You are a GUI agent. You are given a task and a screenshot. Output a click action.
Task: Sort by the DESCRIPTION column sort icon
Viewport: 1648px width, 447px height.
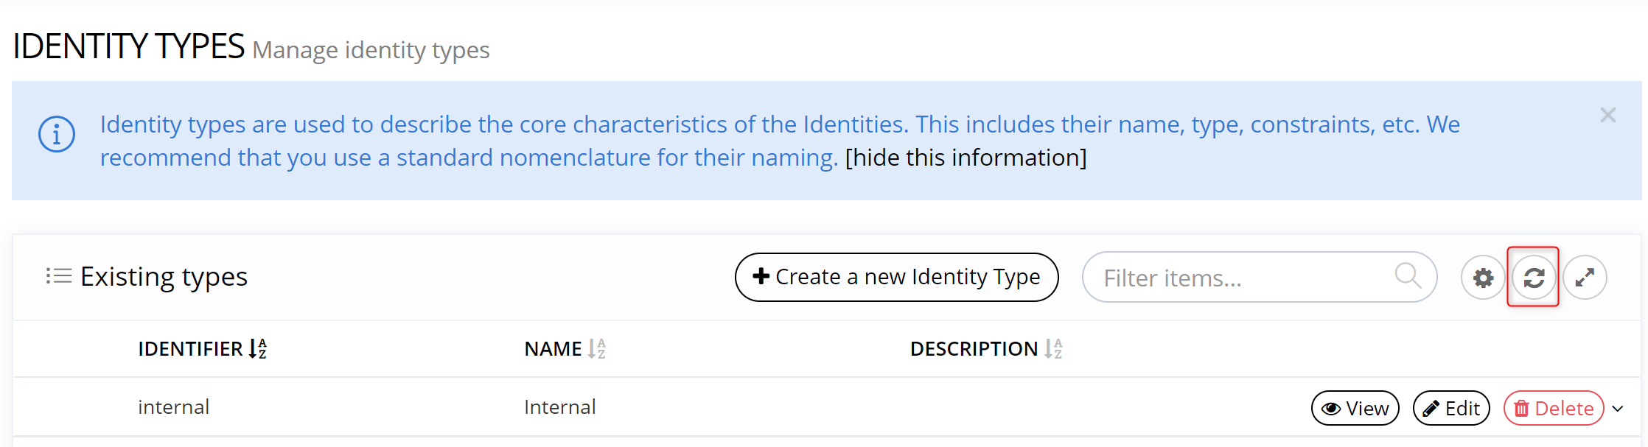(1054, 348)
